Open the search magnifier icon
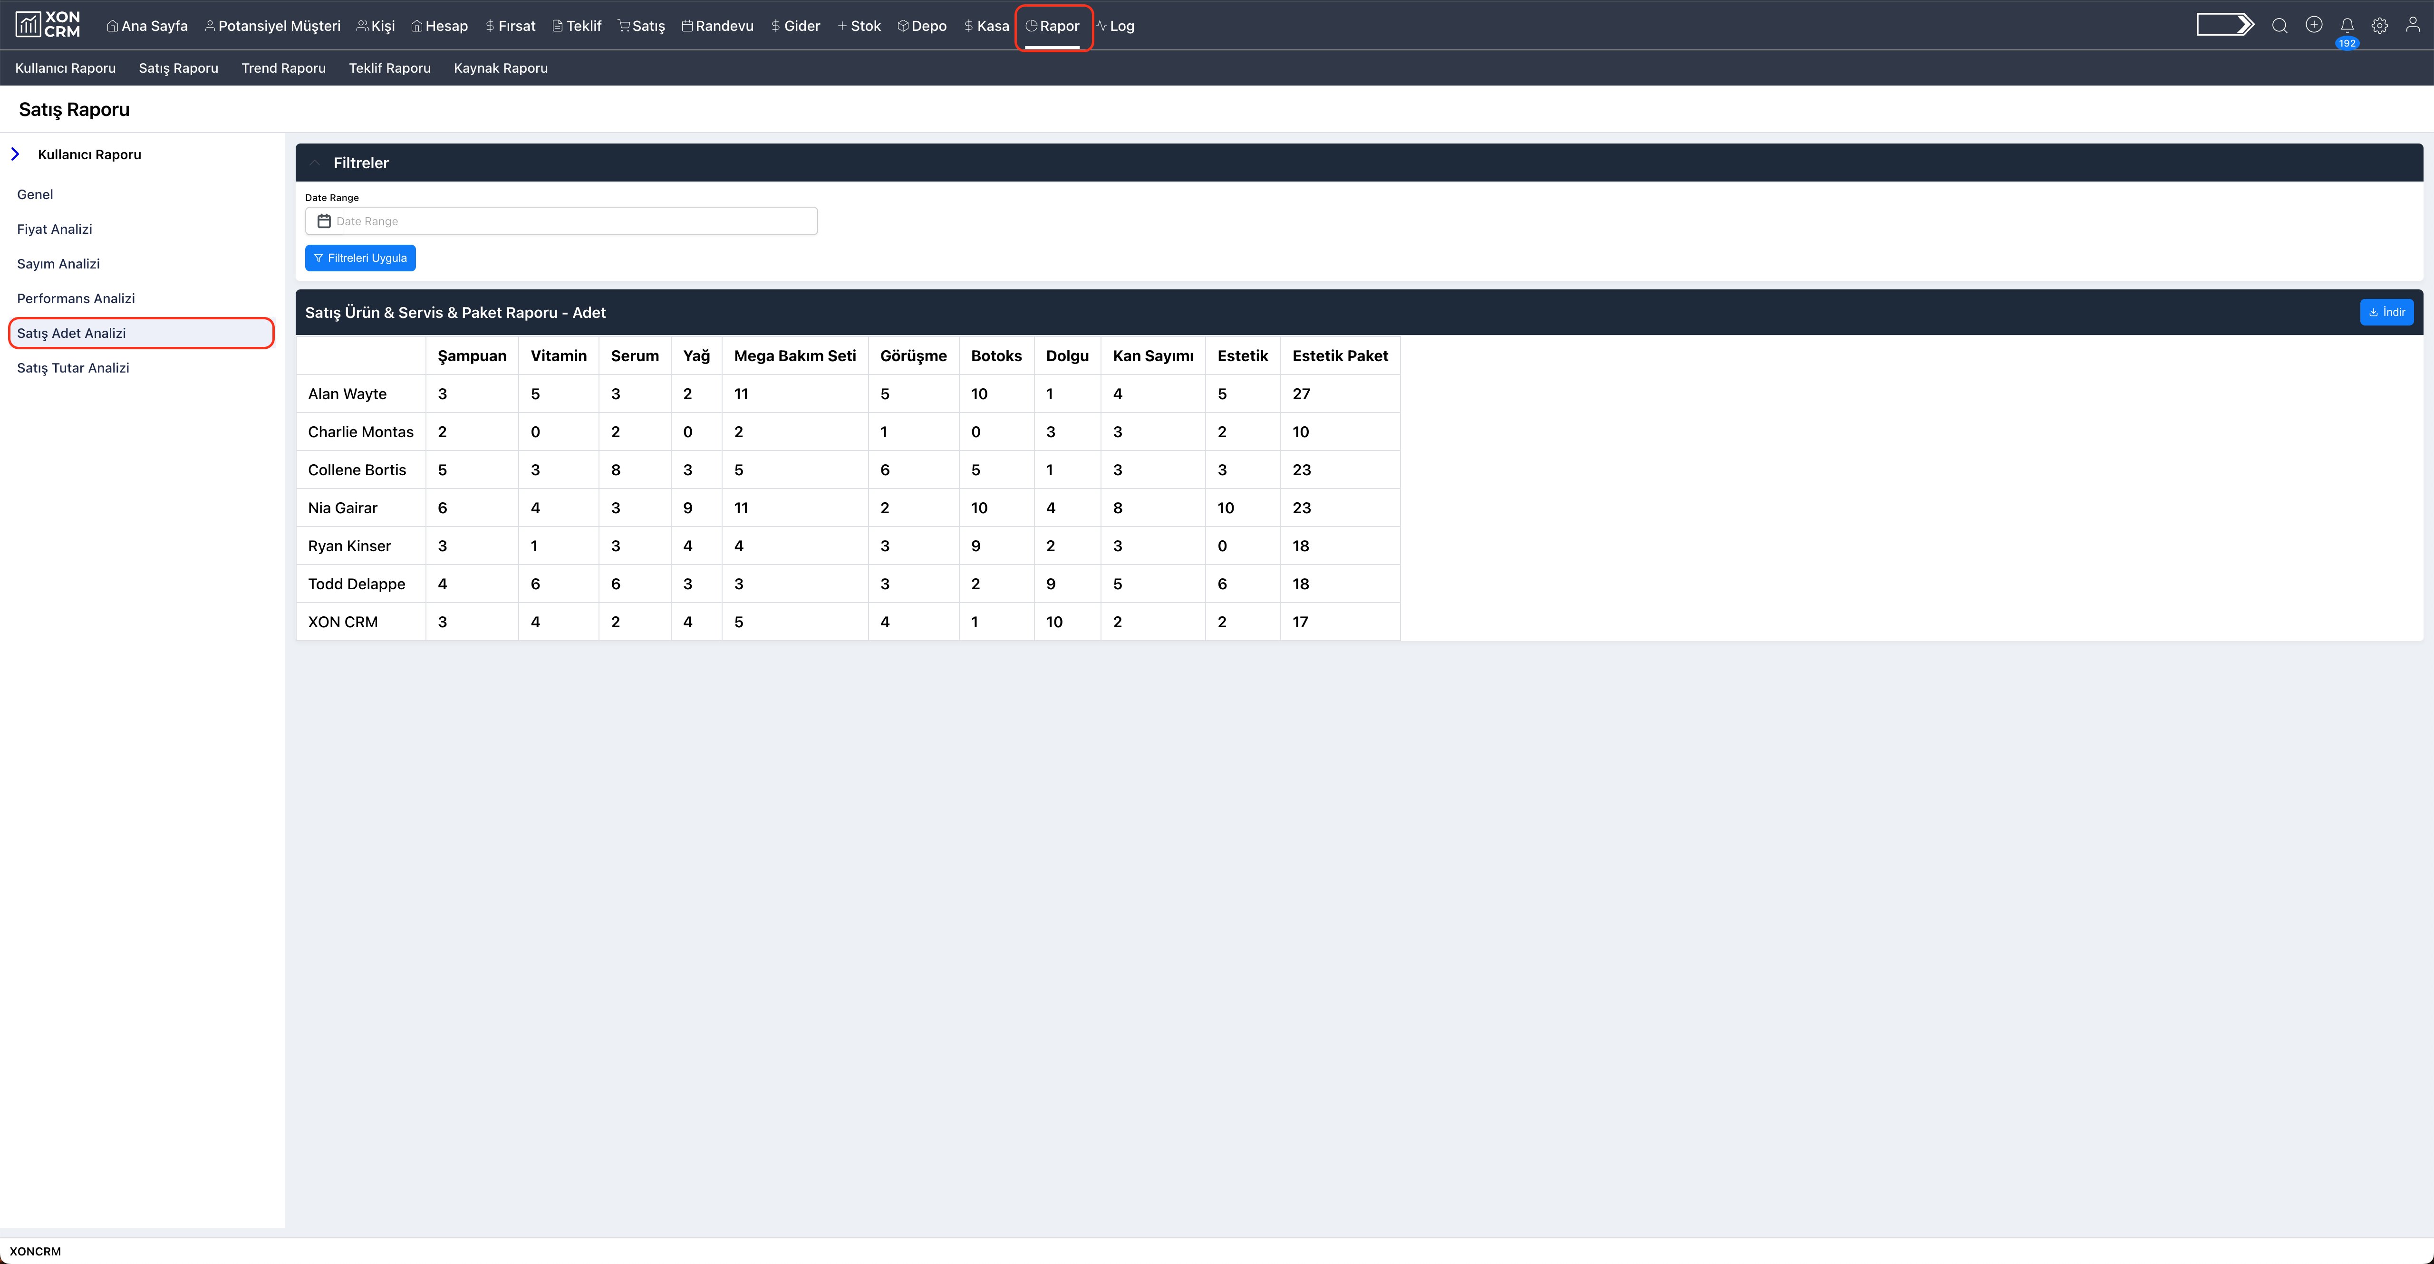The height and width of the screenshot is (1264, 2434). point(2279,26)
